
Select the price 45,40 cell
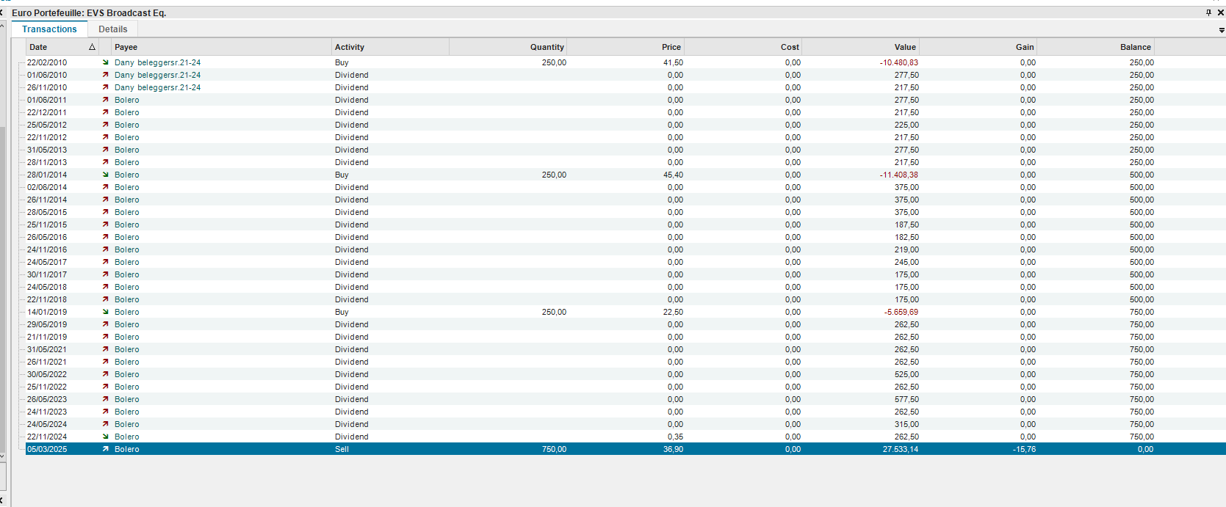[673, 175]
